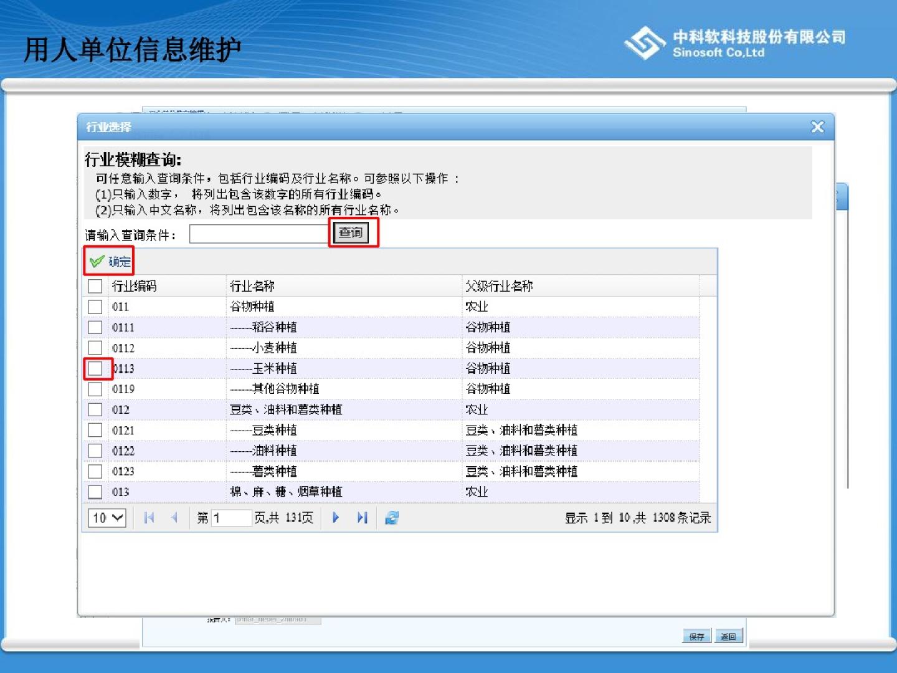Select checkbox for 稻谷种植 row
The image size is (897, 673).
click(95, 327)
